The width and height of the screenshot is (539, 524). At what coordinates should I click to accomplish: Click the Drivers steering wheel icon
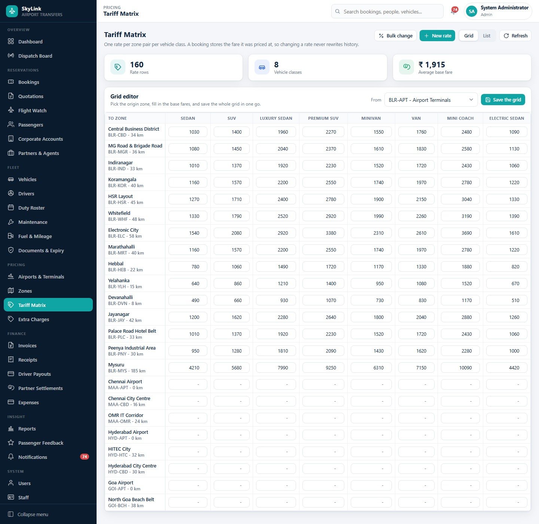pos(11,194)
